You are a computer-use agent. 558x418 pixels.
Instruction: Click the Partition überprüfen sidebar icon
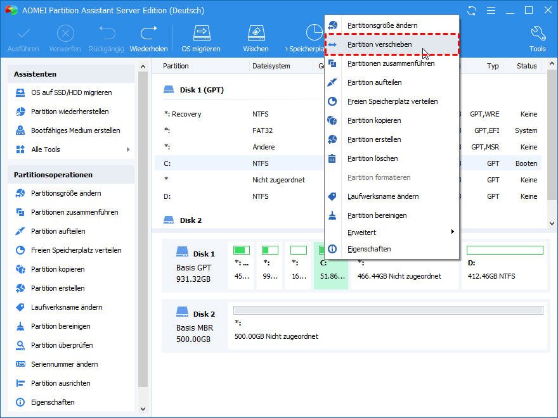click(x=20, y=345)
